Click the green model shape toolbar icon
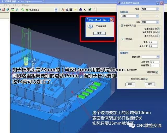The width and height of the screenshot is (167, 133). tap(90, 10)
